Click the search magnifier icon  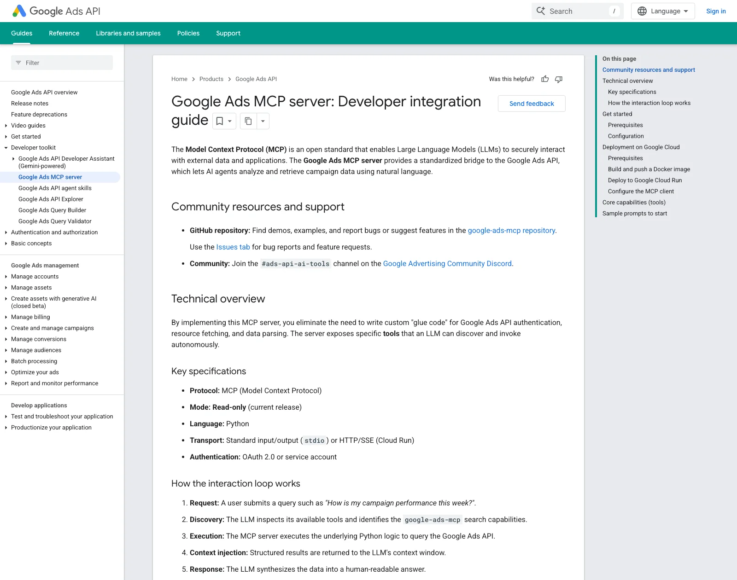541,11
